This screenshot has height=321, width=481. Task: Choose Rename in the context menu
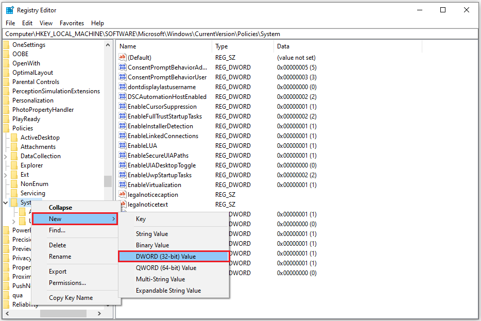point(75,257)
